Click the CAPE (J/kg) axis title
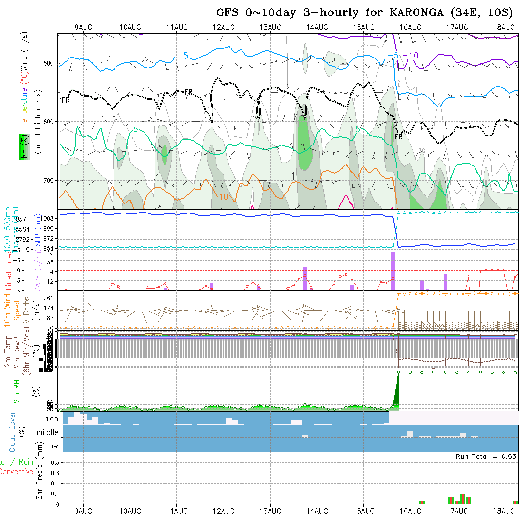Screen dimensions: 523x523 (x=38, y=271)
